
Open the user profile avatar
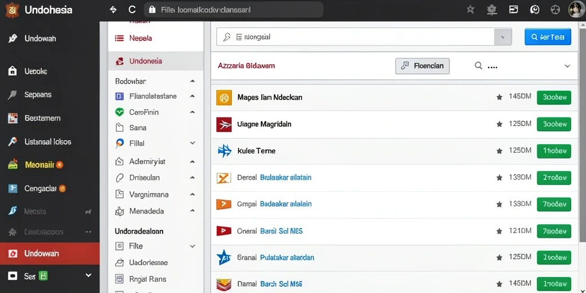coord(576,10)
